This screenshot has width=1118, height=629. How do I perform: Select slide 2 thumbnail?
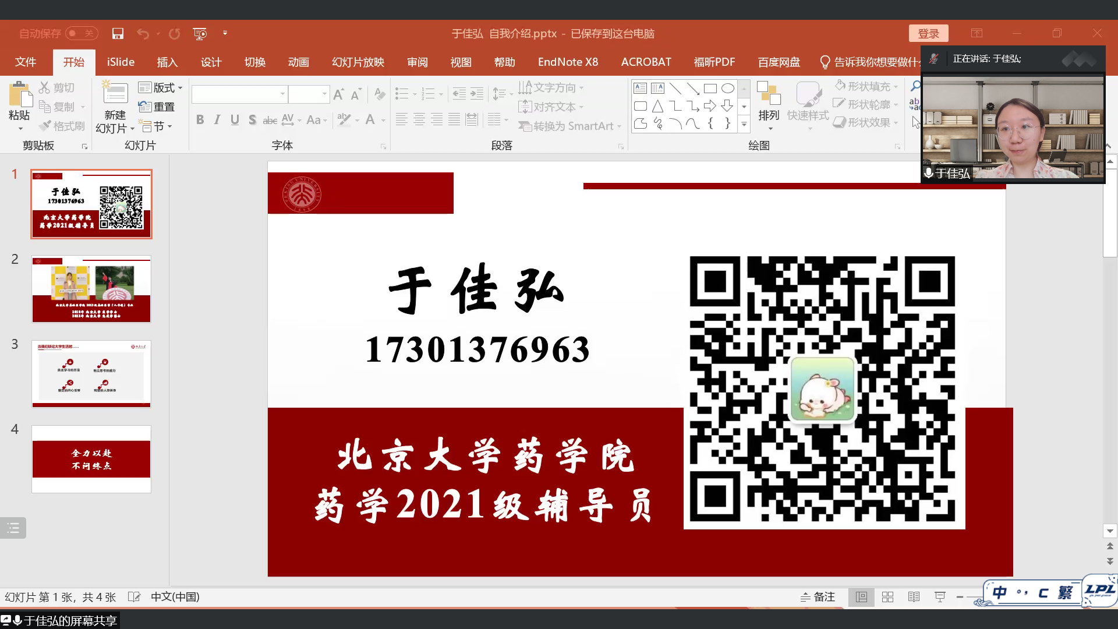pyautogui.click(x=91, y=289)
